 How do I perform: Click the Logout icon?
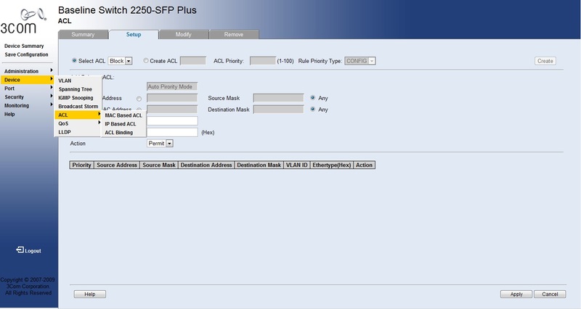coord(20,250)
